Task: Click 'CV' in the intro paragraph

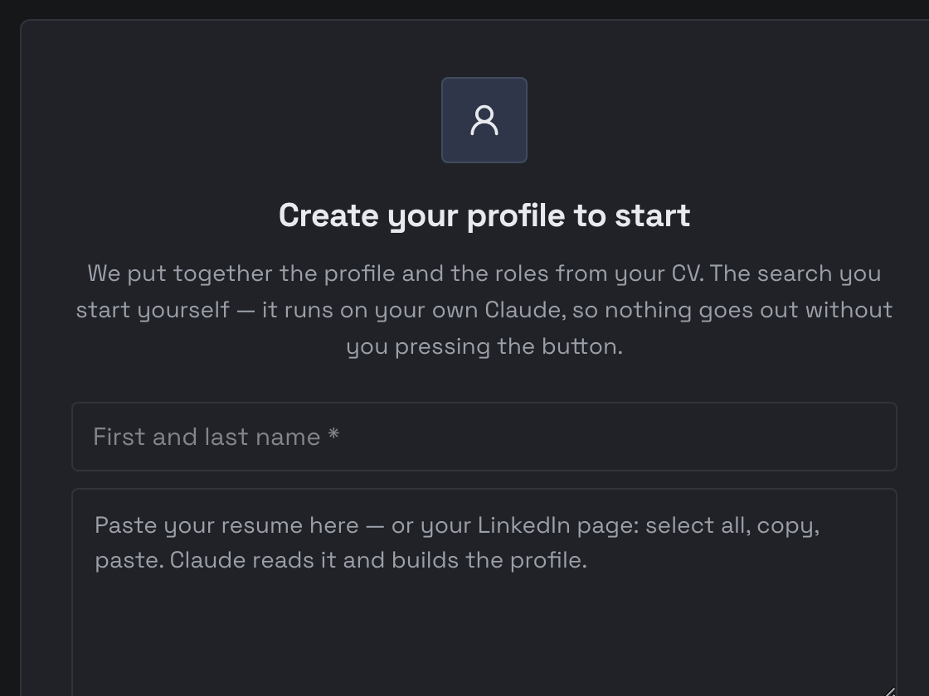Action: coord(686,273)
